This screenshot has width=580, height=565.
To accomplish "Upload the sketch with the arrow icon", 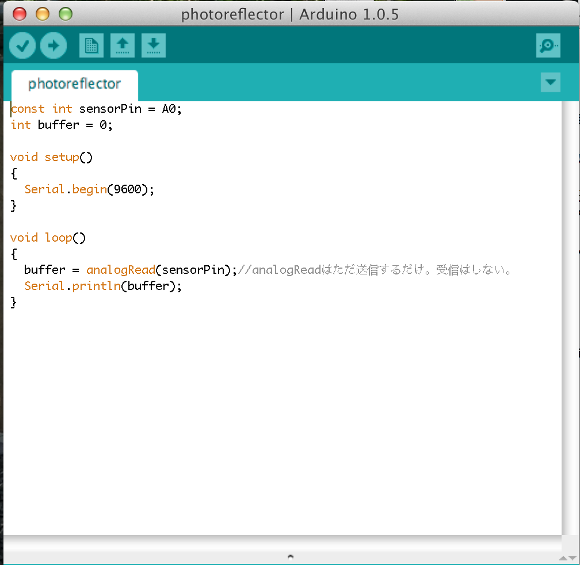I will (54, 46).
